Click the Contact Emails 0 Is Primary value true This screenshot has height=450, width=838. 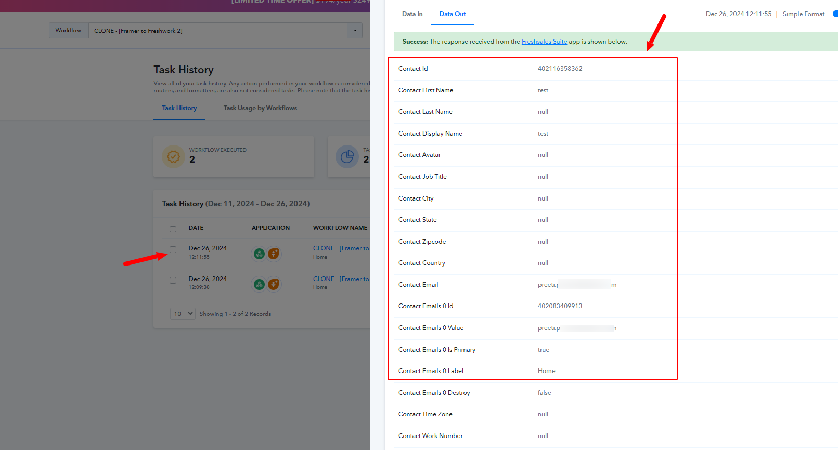pyautogui.click(x=544, y=350)
